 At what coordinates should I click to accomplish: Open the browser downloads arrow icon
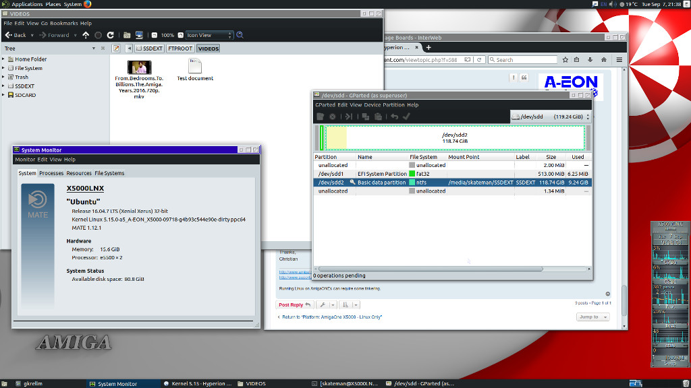click(590, 60)
